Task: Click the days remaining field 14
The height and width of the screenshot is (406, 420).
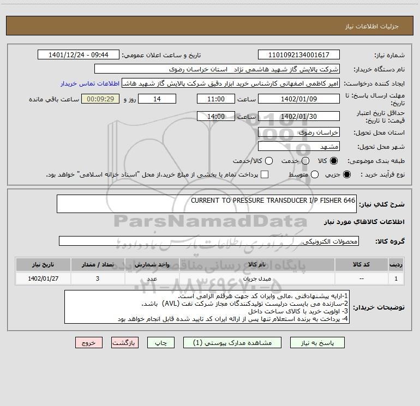Action: (157, 99)
